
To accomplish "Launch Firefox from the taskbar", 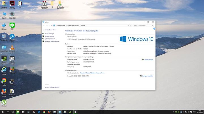I will [x=49, y=112].
